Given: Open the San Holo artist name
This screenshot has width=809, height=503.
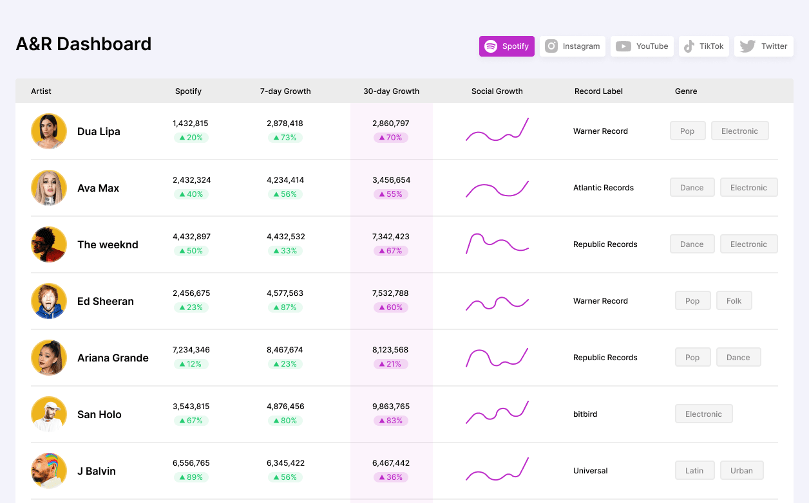Looking at the screenshot, I should click(99, 414).
